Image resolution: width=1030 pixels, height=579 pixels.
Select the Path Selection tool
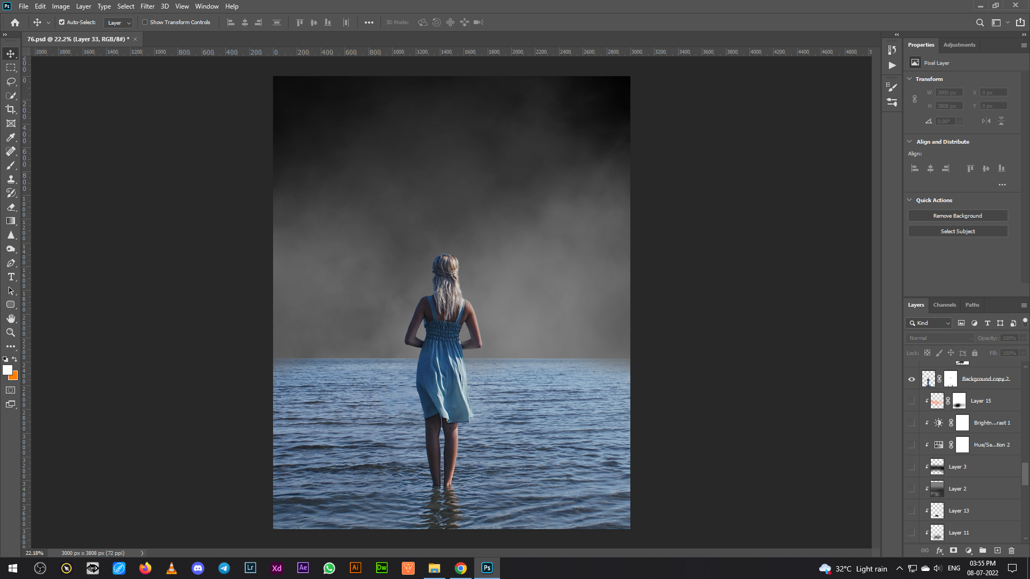(11, 291)
